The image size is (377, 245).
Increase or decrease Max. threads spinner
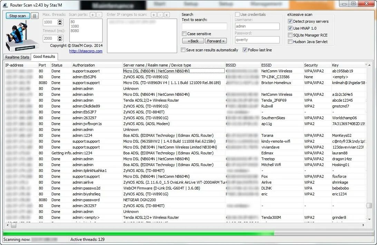tap(60, 22)
